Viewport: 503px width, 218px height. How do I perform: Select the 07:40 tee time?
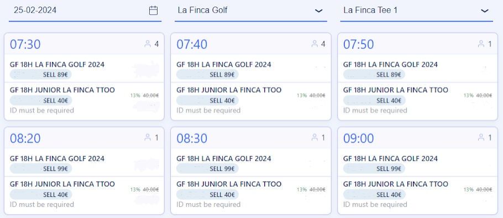coord(192,45)
